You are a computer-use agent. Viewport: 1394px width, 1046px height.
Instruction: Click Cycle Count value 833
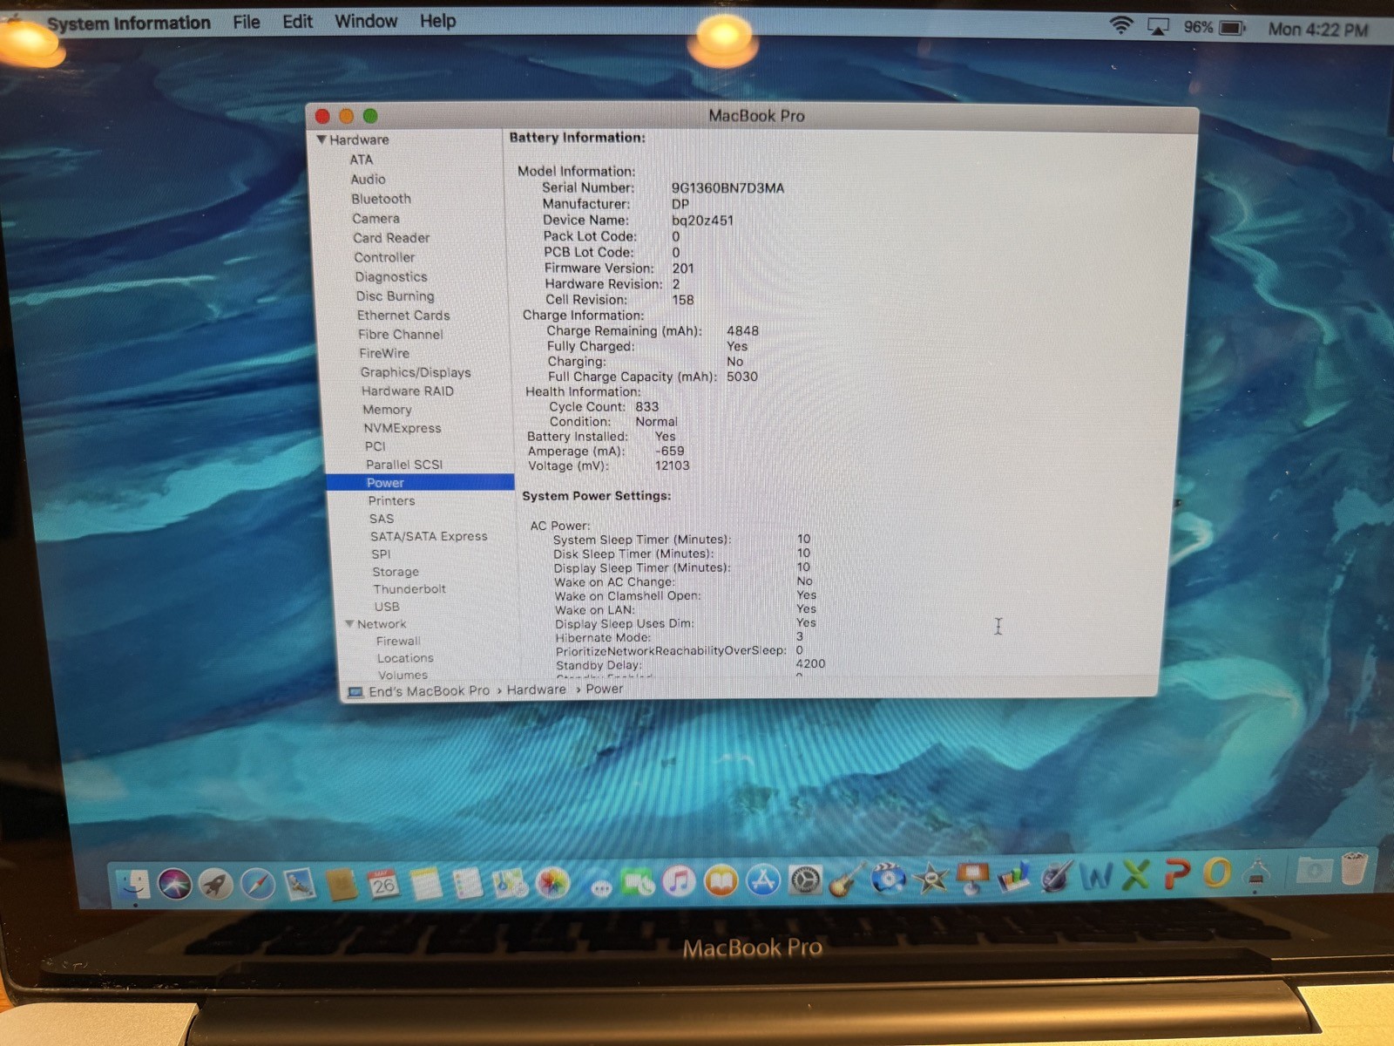coord(646,407)
